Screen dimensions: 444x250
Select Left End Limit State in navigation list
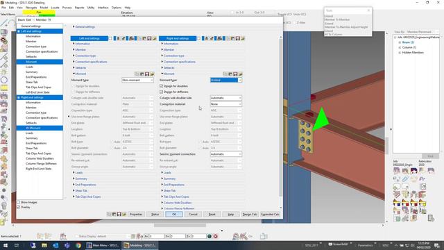pos(37,92)
